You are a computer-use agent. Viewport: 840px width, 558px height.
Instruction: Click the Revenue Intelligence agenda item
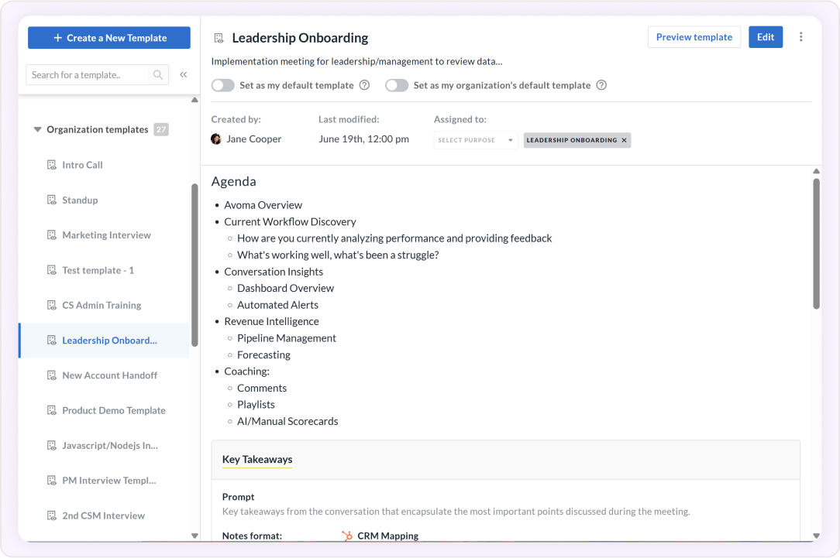point(271,321)
